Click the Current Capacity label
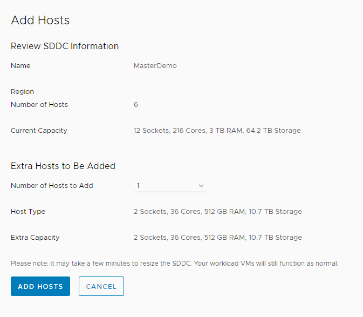The image size is (363, 317). [39, 131]
